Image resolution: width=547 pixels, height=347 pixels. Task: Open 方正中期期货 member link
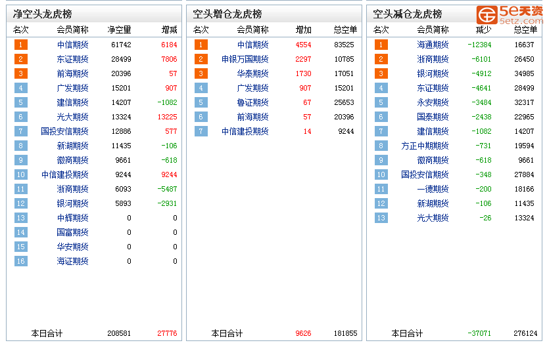click(x=425, y=146)
